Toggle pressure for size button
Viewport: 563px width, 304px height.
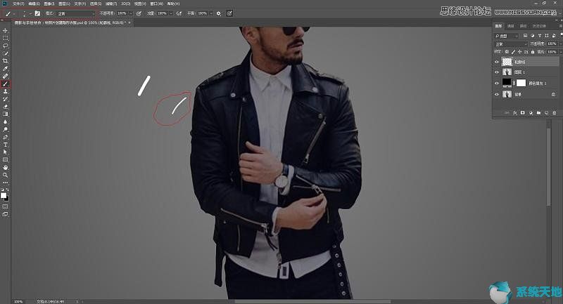pos(229,13)
